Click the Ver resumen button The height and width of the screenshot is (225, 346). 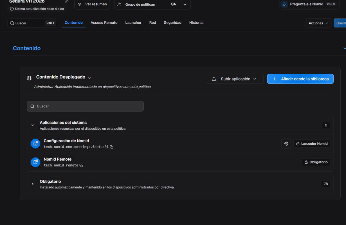tap(92, 4)
